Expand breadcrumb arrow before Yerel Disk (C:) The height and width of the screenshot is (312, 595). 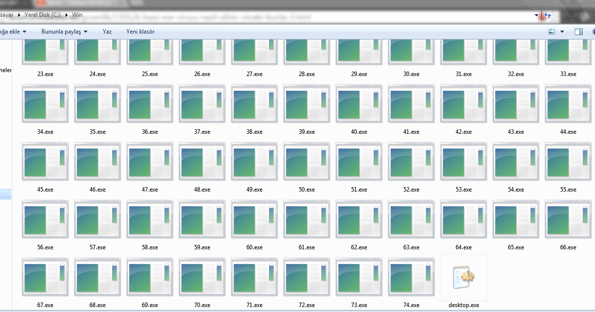coord(20,15)
